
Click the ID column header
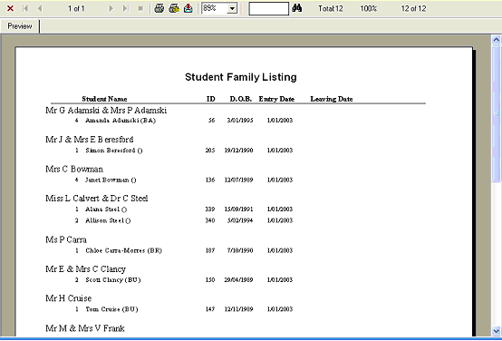click(210, 99)
